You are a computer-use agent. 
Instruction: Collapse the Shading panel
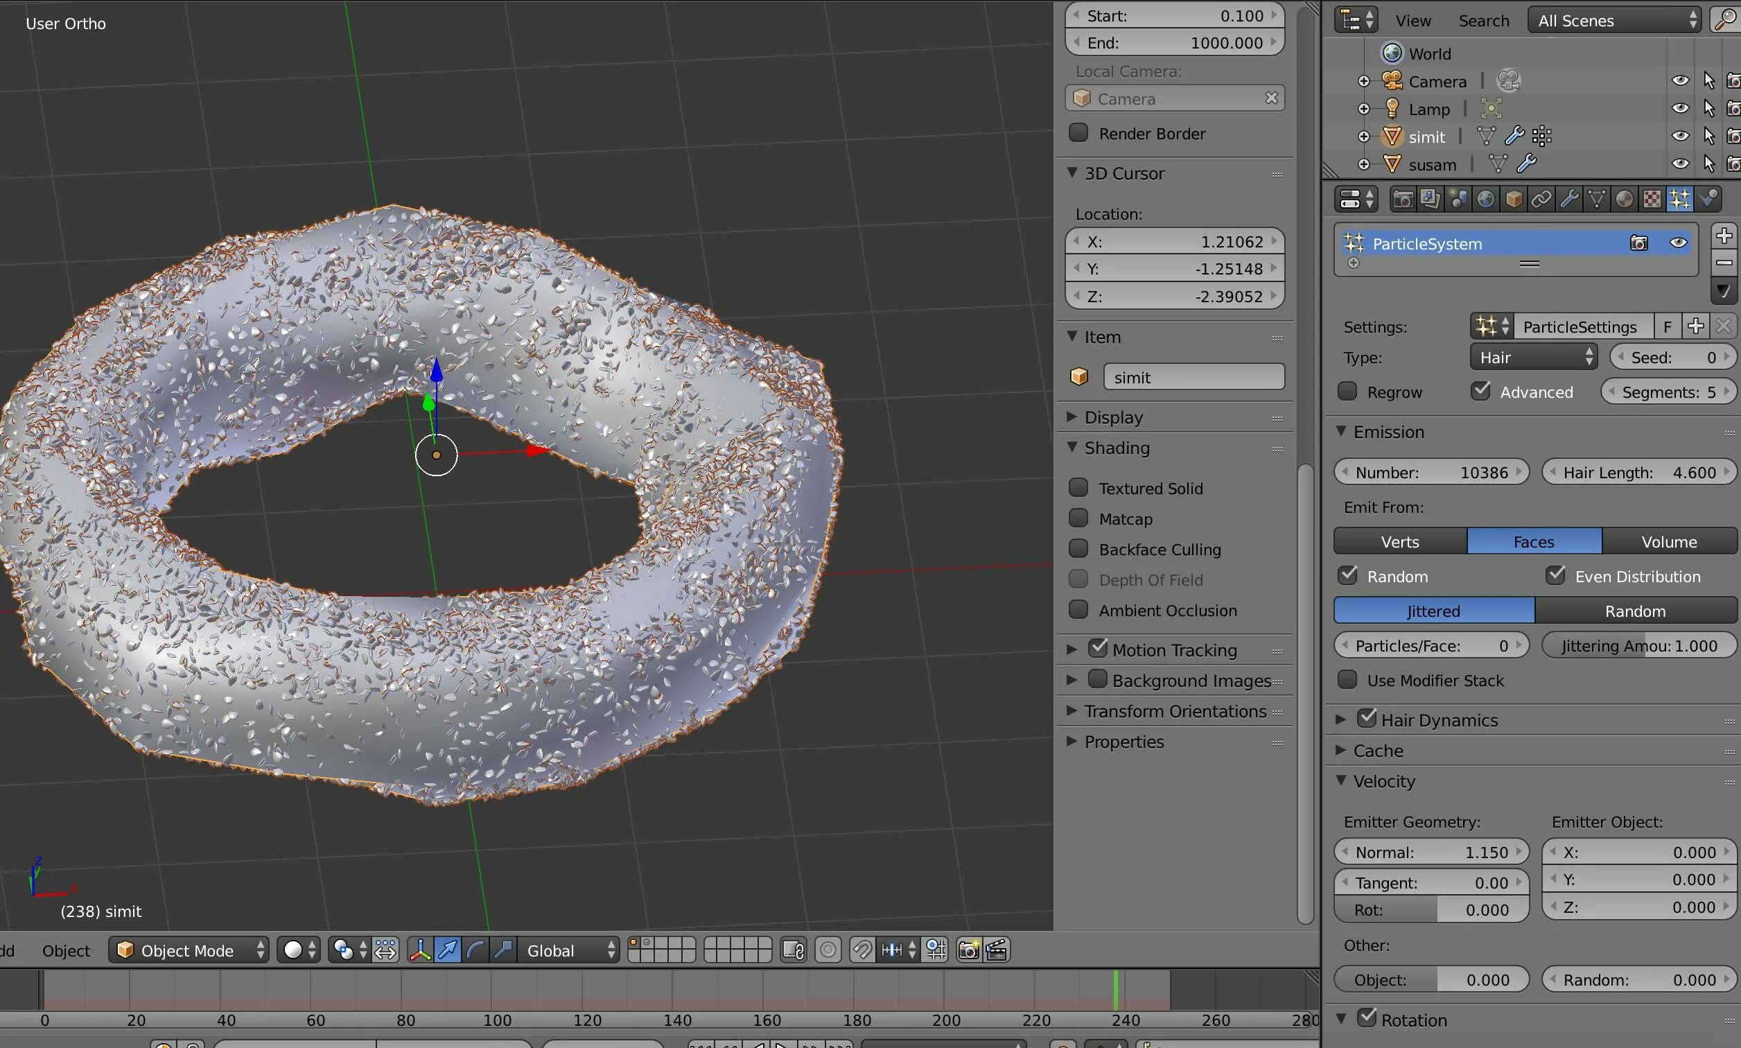click(1073, 448)
